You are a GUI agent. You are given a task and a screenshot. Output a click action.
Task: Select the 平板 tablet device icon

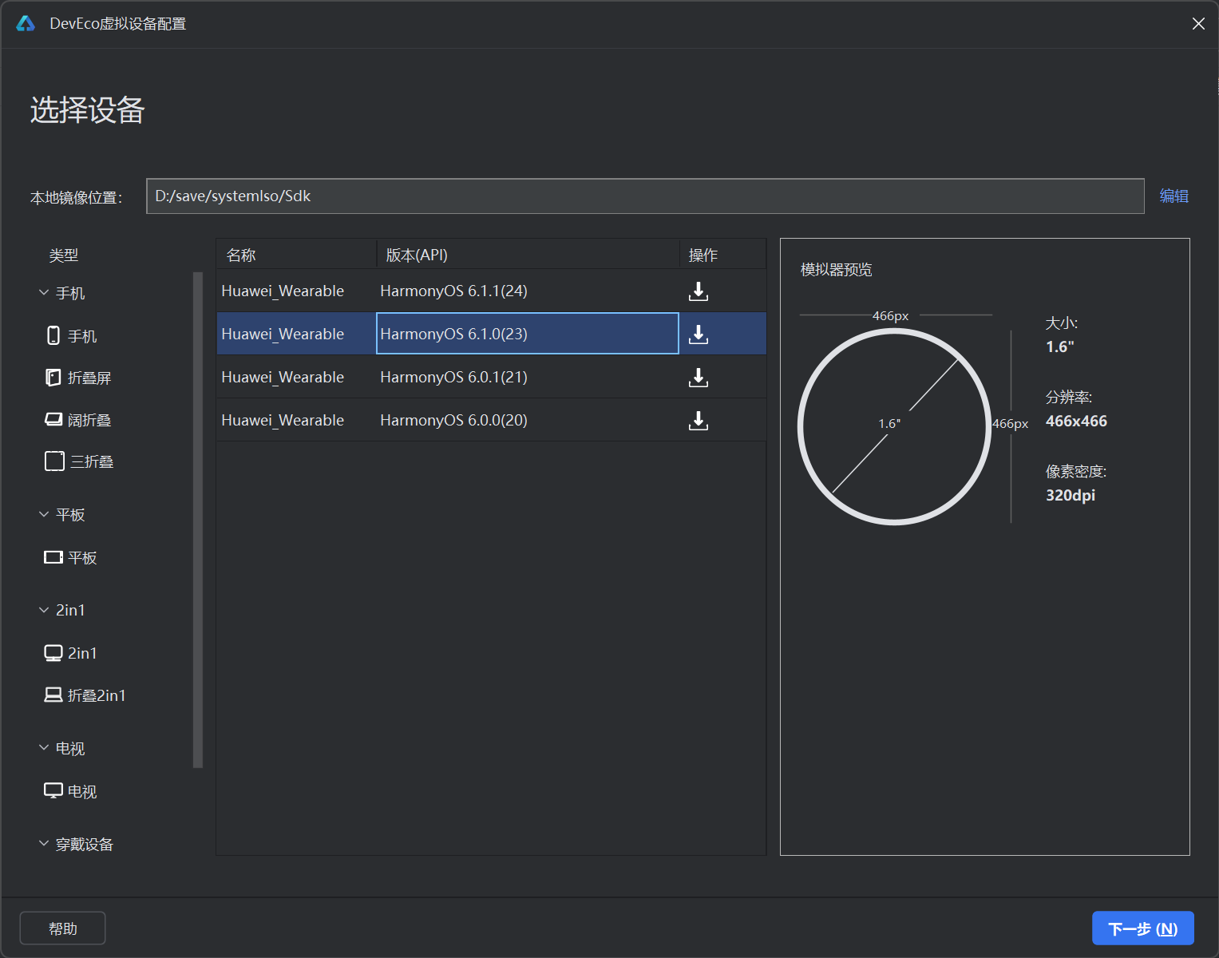point(53,557)
